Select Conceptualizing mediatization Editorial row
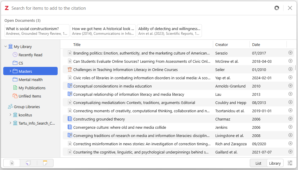 (178, 103)
